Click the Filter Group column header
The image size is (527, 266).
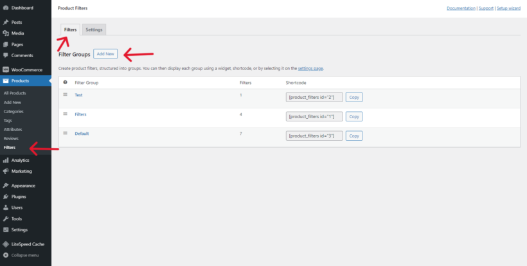(x=86, y=83)
